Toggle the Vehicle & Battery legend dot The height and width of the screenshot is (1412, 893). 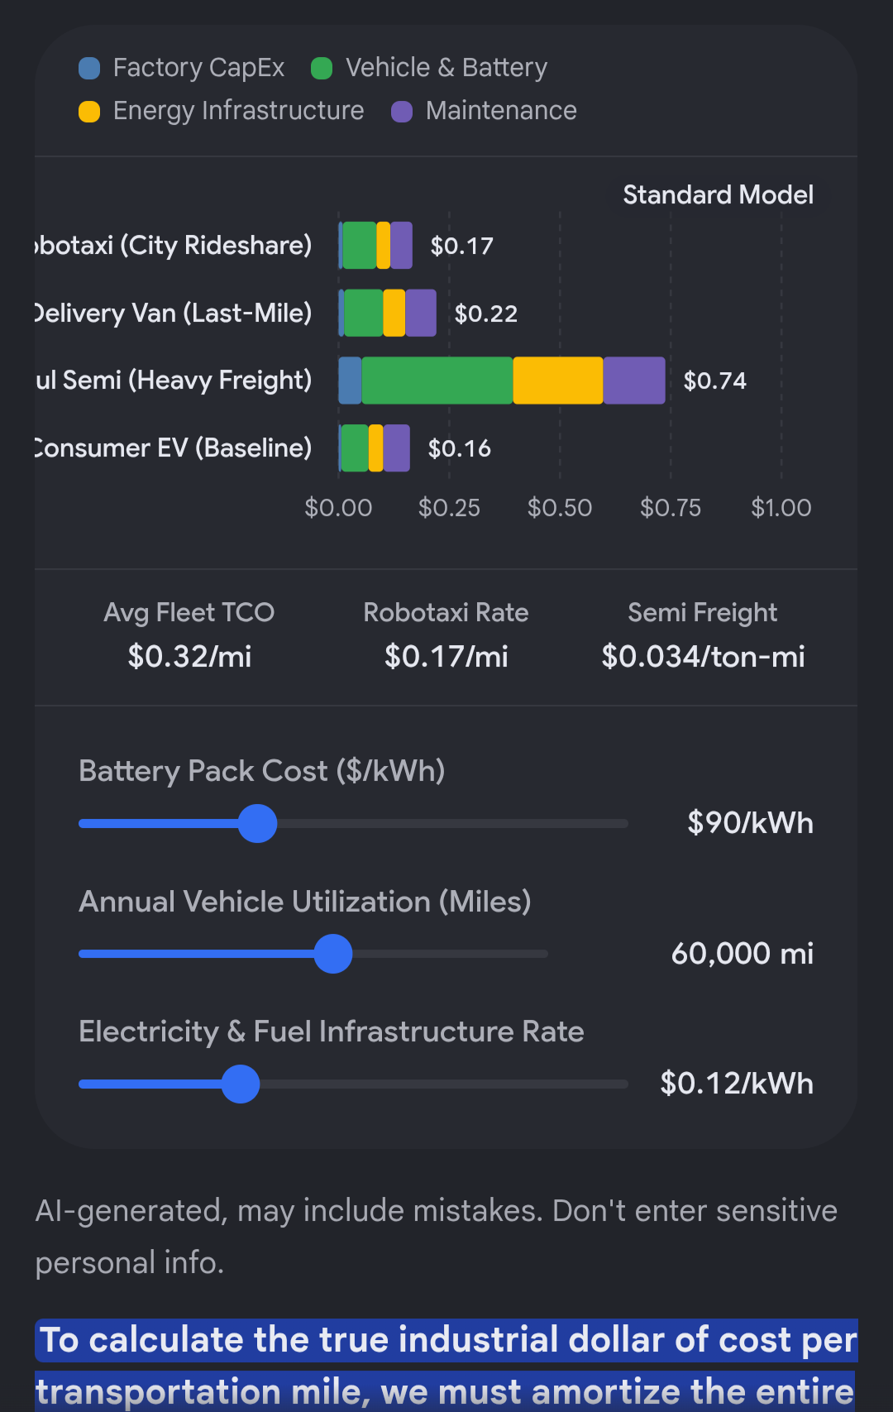tap(322, 68)
